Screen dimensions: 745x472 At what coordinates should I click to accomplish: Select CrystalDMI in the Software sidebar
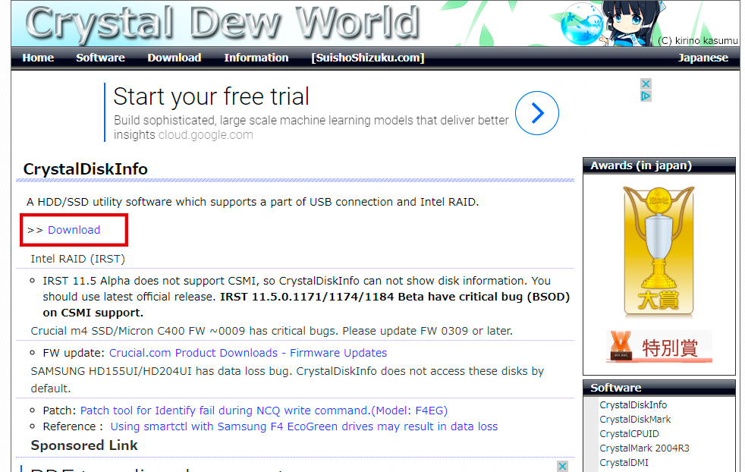624,463
